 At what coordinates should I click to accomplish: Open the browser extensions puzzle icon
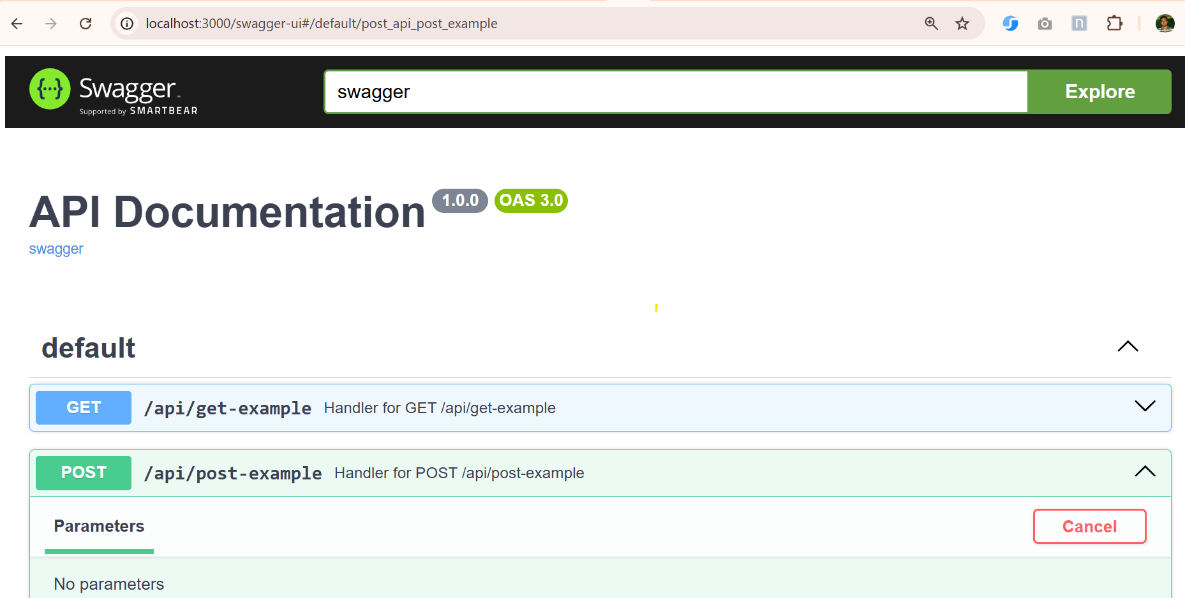click(x=1115, y=23)
